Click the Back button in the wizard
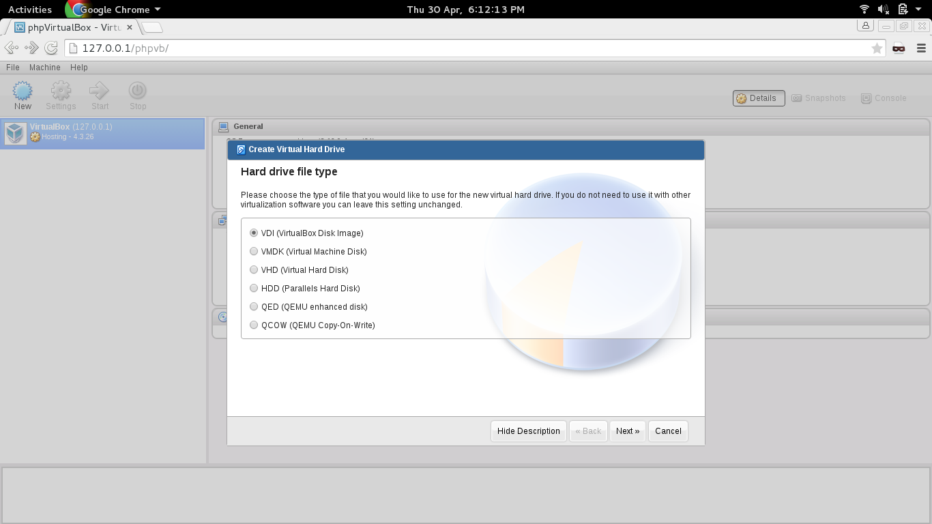Image resolution: width=932 pixels, height=524 pixels. (x=588, y=431)
